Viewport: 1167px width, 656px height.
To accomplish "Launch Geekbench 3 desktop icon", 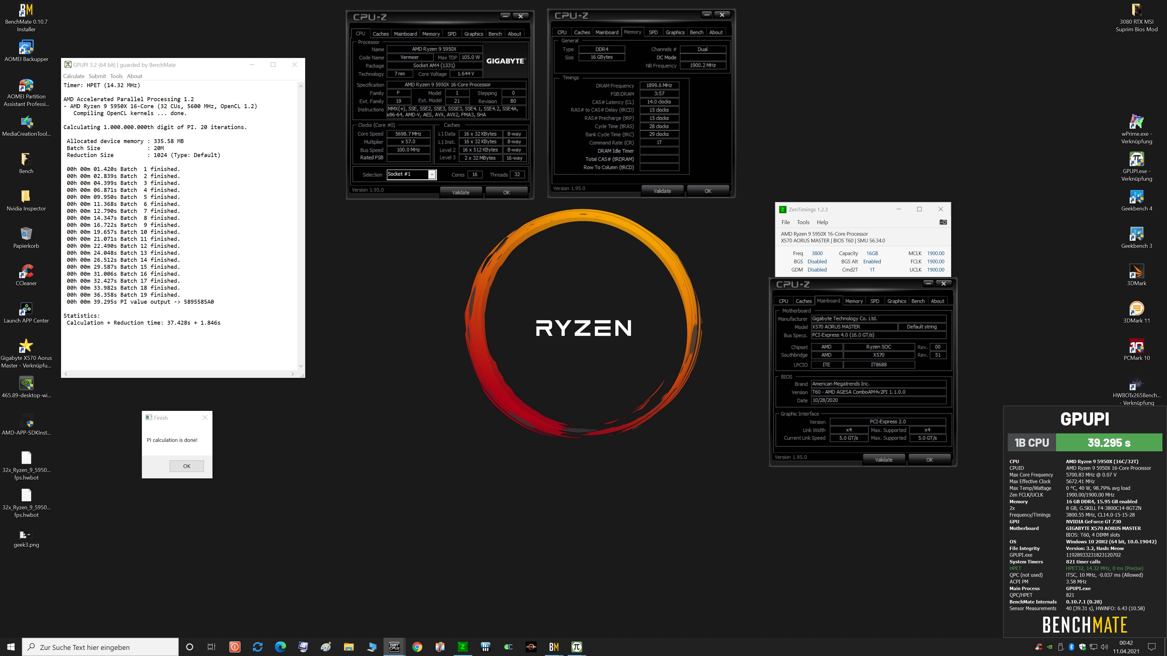I will click(x=1137, y=238).
